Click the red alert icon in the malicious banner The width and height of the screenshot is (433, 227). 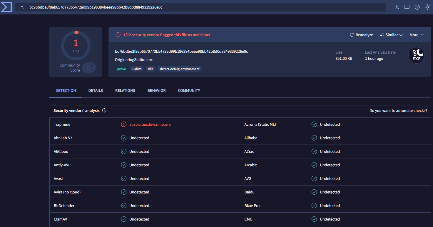click(118, 35)
